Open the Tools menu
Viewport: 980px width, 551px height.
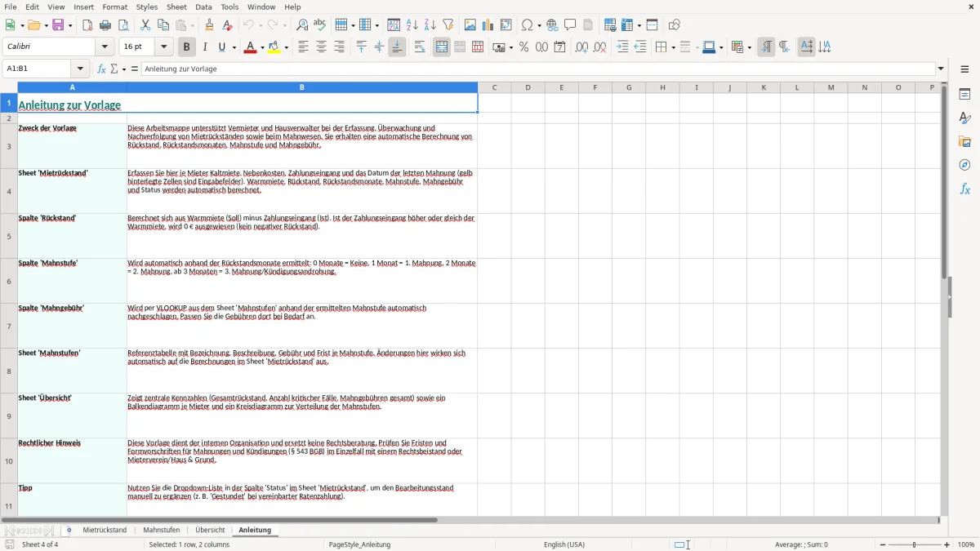[x=229, y=7]
